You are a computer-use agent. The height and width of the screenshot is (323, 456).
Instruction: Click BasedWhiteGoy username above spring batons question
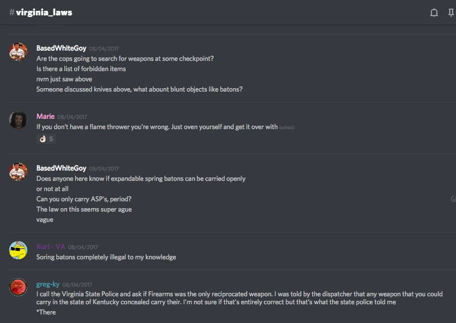pyautogui.click(x=61, y=168)
